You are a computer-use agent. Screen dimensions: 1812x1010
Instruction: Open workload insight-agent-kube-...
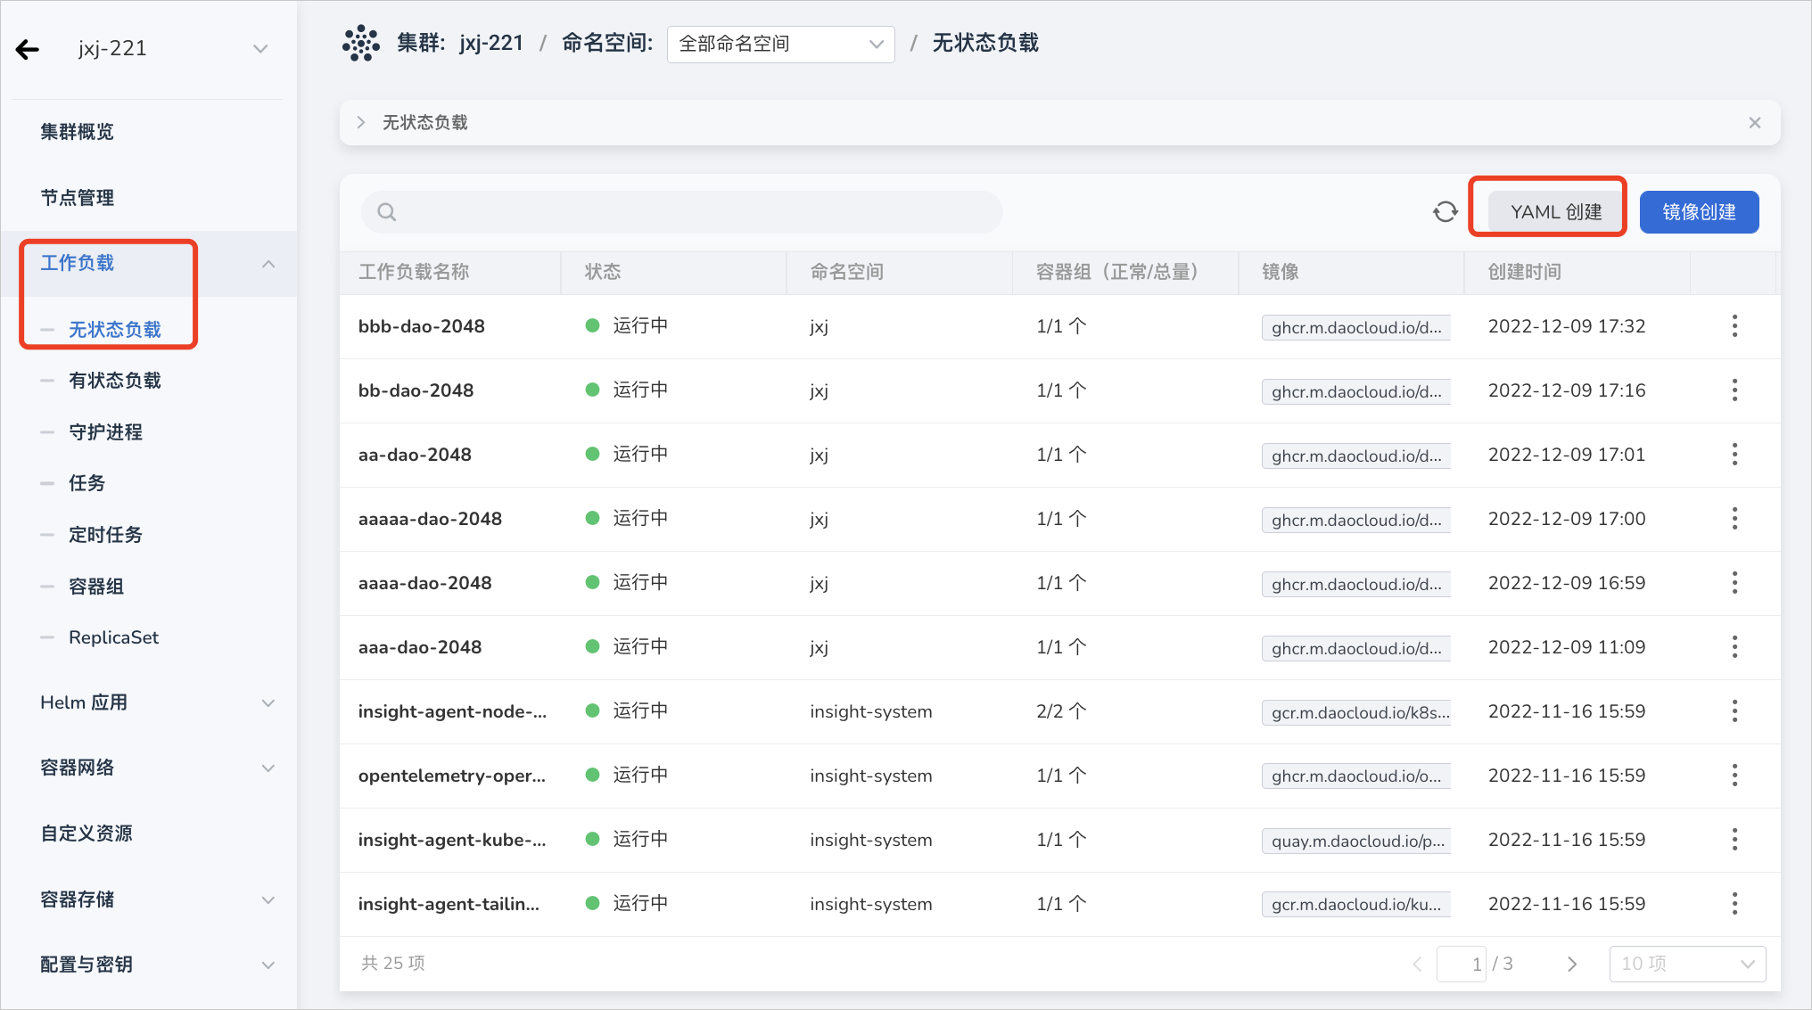452,840
